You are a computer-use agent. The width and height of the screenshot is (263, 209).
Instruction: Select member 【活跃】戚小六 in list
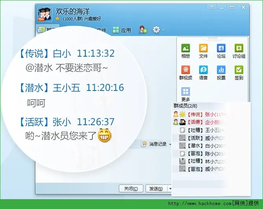click(200, 138)
